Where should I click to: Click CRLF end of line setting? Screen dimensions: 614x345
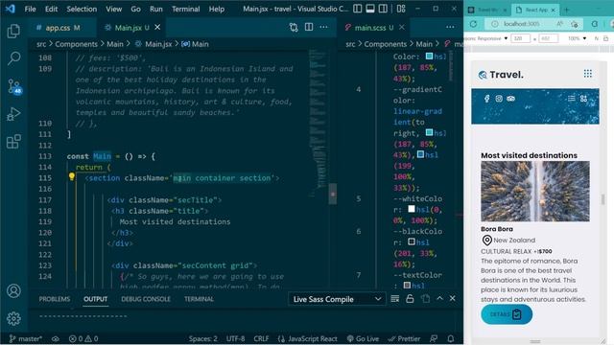click(261, 338)
